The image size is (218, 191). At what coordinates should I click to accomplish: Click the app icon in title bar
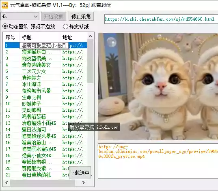(5, 5)
